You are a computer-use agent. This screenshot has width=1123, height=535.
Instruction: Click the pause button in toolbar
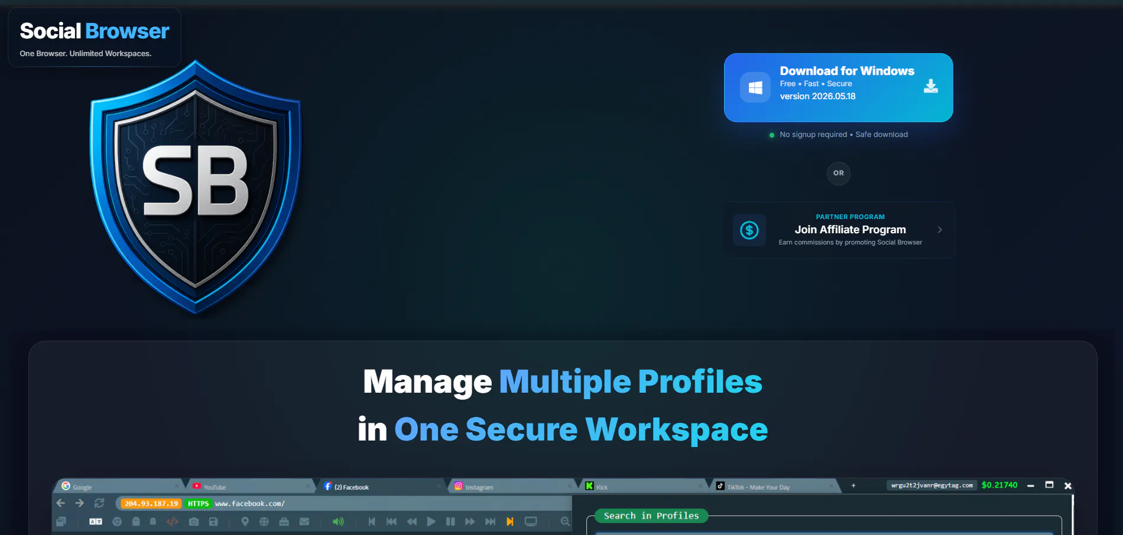(x=450, y=521)
